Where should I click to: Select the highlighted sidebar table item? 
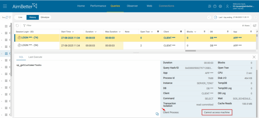(6, 53)
